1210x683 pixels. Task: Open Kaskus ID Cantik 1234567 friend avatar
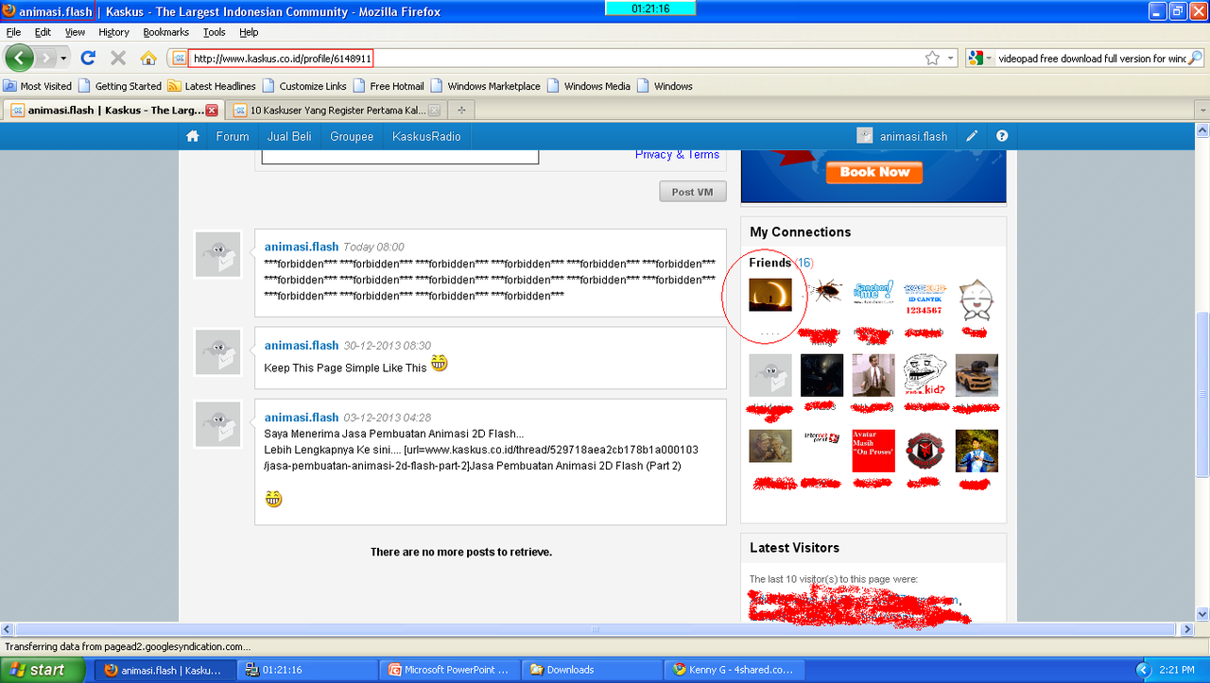pos(925,299)
